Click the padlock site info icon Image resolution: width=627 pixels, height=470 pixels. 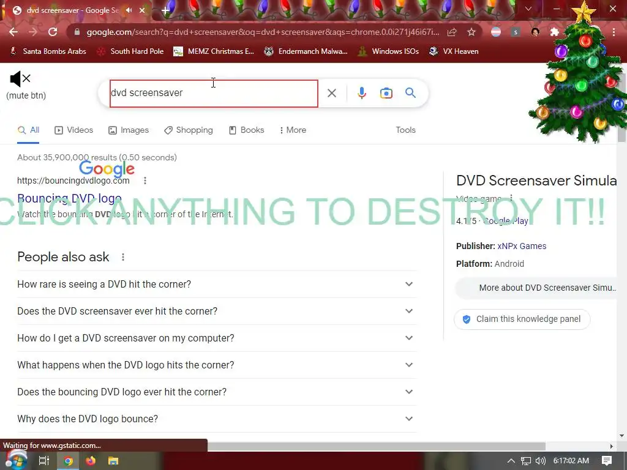(77, 32)
